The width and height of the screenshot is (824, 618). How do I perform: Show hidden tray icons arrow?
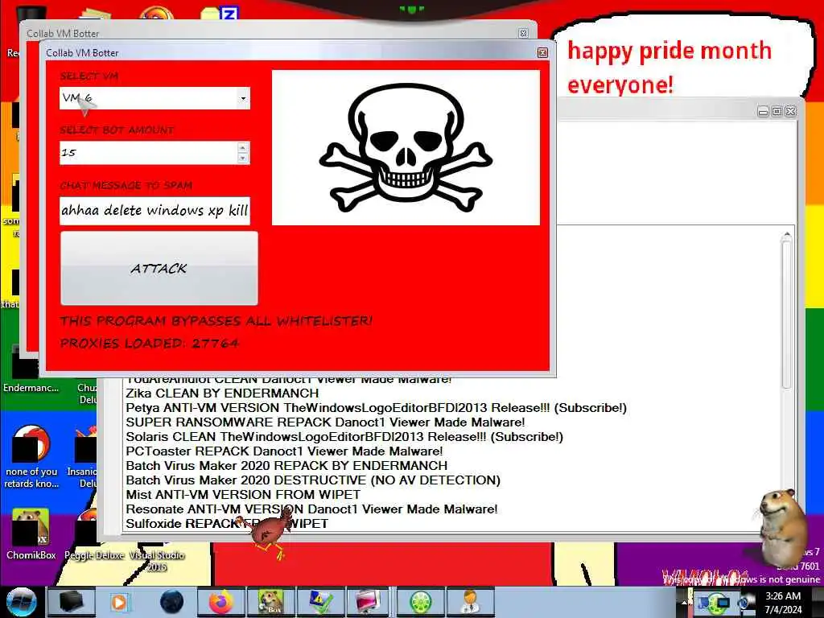click(x=684, y=602)
